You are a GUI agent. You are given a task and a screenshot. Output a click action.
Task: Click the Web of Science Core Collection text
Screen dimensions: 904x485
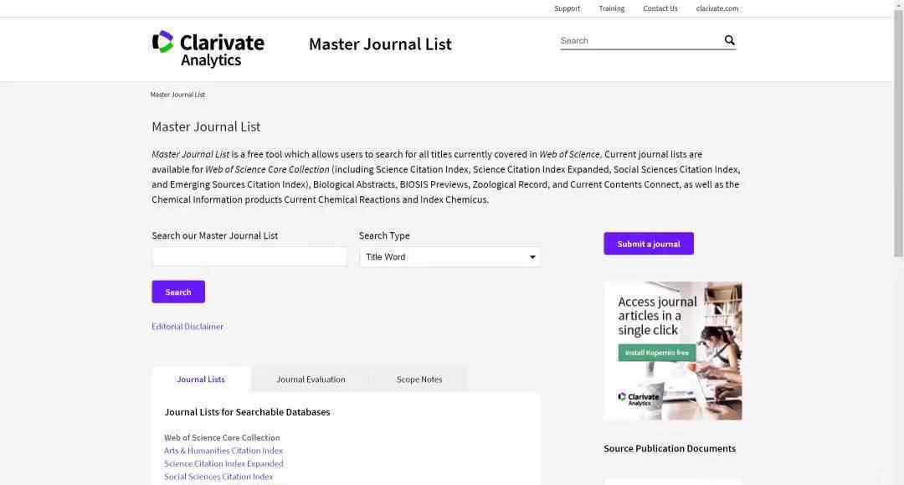pyautogui.click(x=222, y=438)
